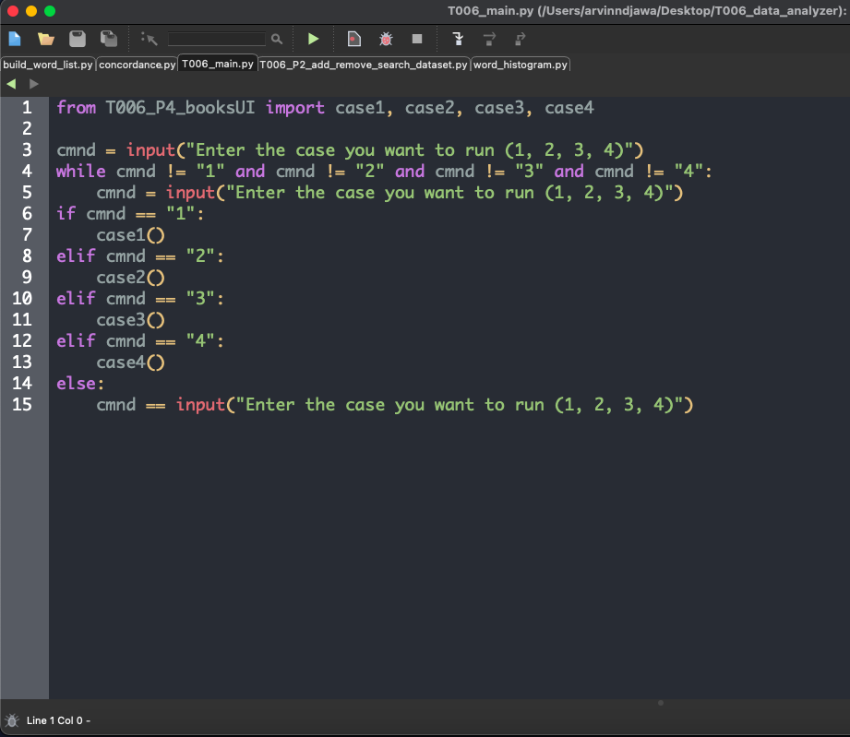Stop execution with the square stop icon
This screenshot has width=850, height=737.
point(417,39)
